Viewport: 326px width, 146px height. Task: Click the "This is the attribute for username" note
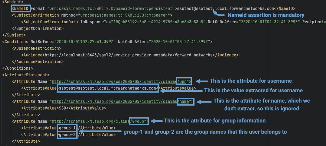tap(251, 81)
